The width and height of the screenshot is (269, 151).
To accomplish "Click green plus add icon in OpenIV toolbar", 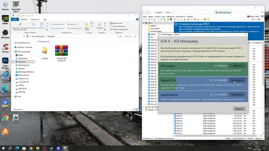I will pos(205,20).
